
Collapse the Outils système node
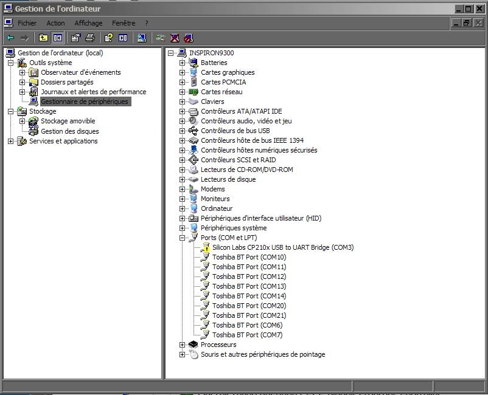(x=10, y=63)
